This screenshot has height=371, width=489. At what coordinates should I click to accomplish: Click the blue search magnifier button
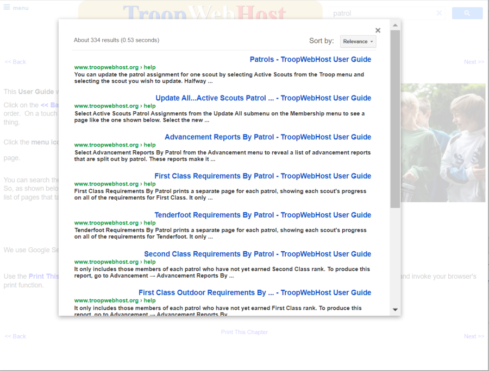tap(467, 13)
